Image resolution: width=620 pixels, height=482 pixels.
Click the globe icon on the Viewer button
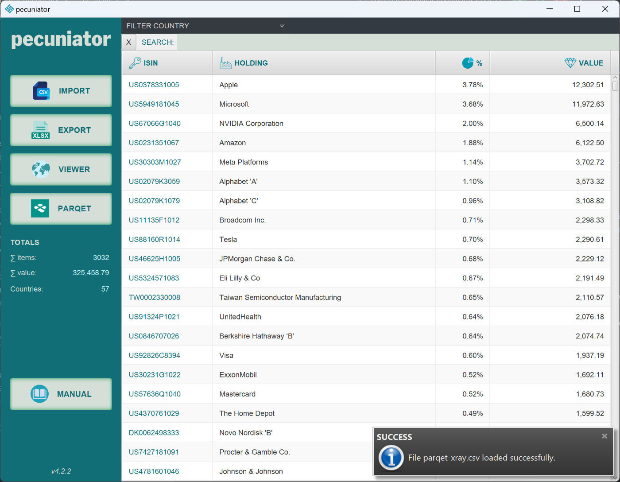click(40, 169)
